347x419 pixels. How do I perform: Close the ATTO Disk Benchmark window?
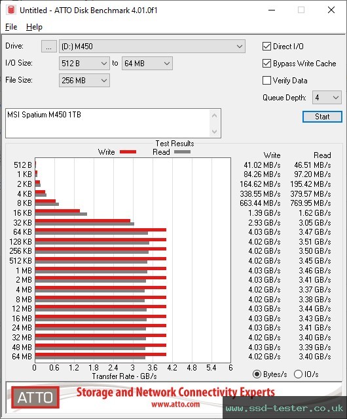(x=331, y=10)
